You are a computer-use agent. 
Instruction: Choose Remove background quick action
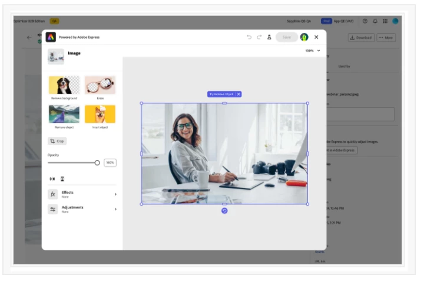(64, 88)
